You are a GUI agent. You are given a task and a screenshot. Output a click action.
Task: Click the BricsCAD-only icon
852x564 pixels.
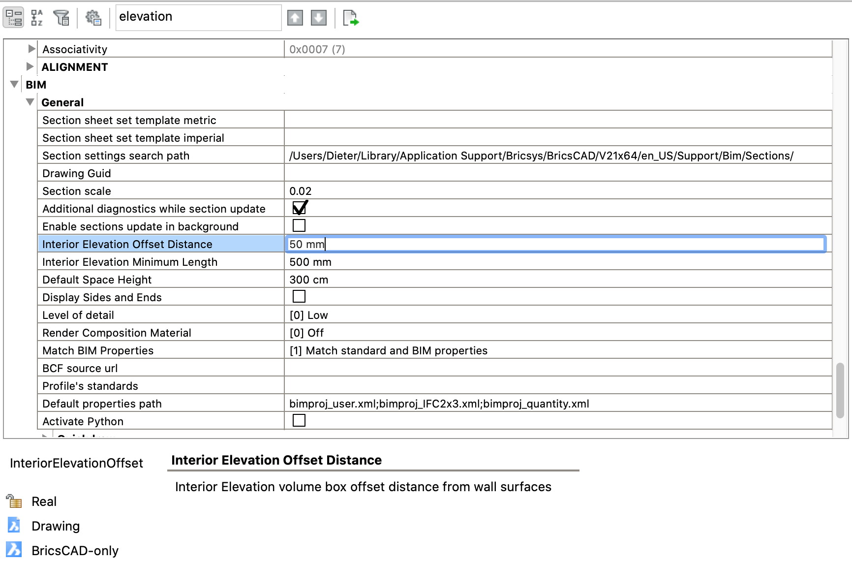(x=14, y=550)
